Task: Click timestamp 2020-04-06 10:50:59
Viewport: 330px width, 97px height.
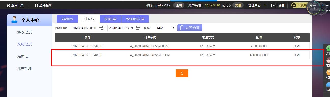Action: [87, 46]
